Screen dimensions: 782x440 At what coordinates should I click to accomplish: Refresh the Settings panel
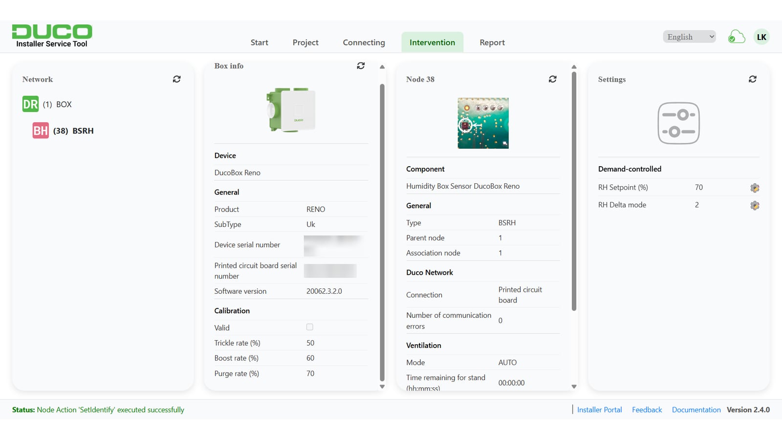pos(753,79)
